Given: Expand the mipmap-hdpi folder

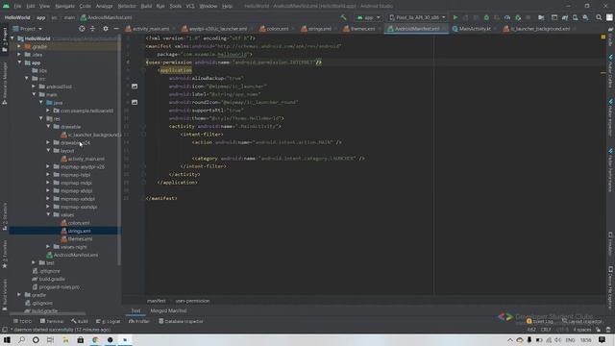Looking at the screenshot, I should tap(48, 175).
